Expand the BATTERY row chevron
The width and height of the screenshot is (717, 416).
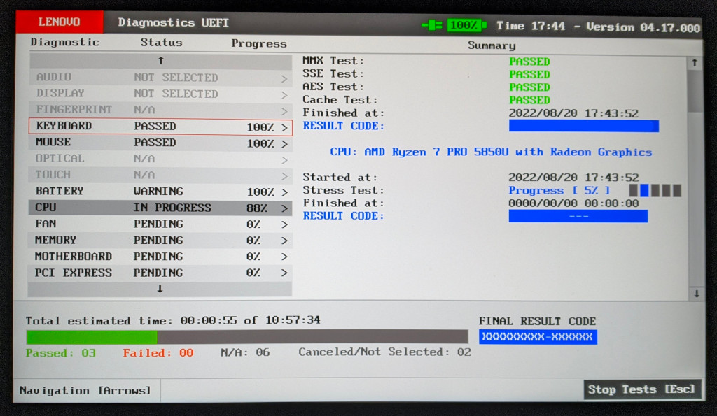[x=284, y=192]
